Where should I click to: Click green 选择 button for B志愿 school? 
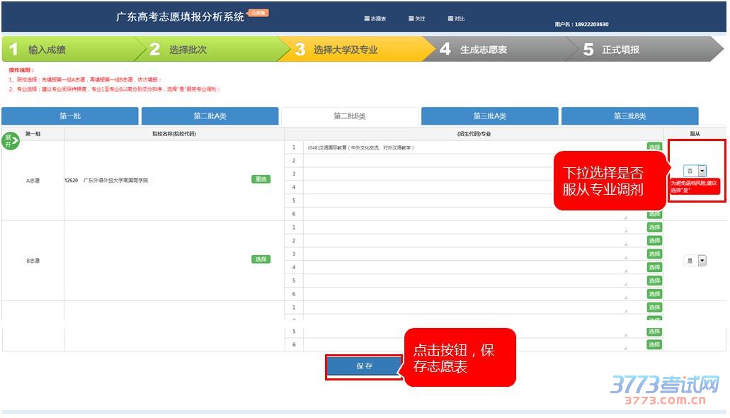click(x=261, y=259)
